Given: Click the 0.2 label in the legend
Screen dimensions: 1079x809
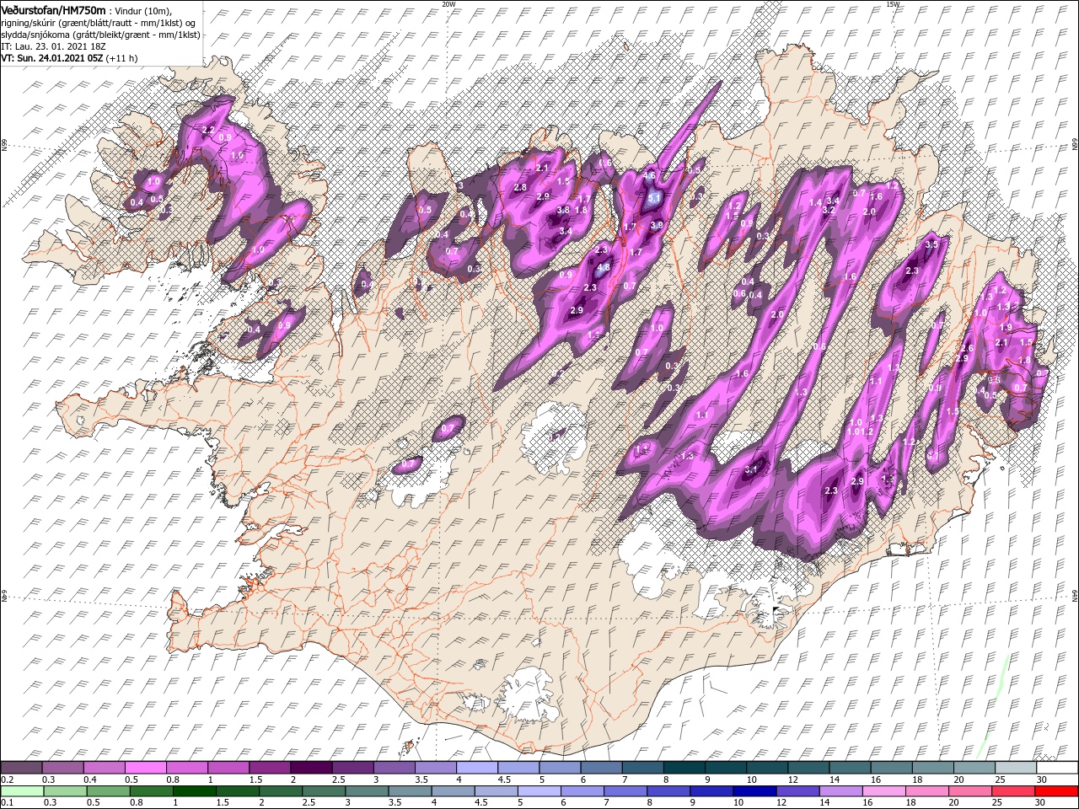Looking at the screenshot, I should pos(7,780).
